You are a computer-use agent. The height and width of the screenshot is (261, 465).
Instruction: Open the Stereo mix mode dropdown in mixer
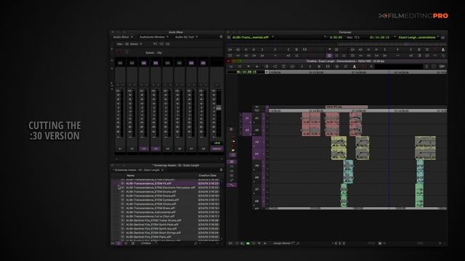[136, 43]
